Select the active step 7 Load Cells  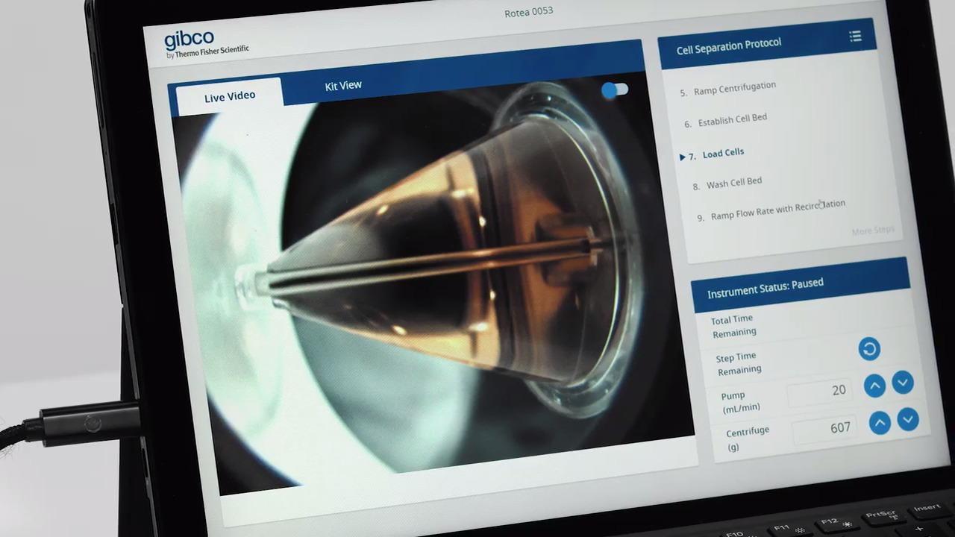[722, 153]
